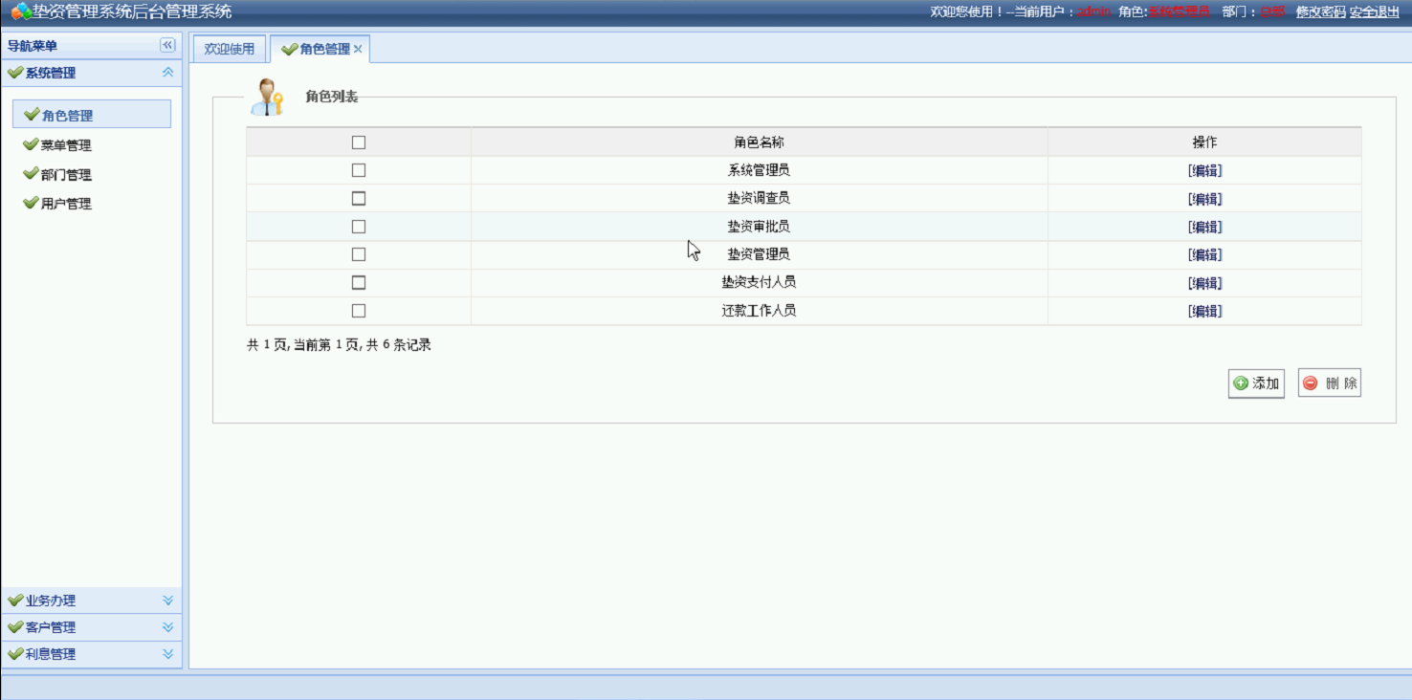This screenshot has width=1412, height=700.
Task: Click the 导航菜单 panel title
Action: (33, 46)
